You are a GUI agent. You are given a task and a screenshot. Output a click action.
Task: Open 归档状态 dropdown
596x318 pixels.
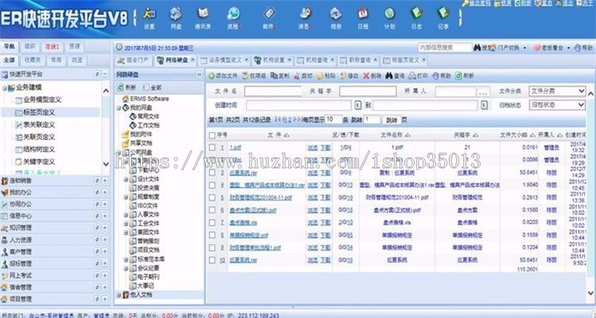557,105
